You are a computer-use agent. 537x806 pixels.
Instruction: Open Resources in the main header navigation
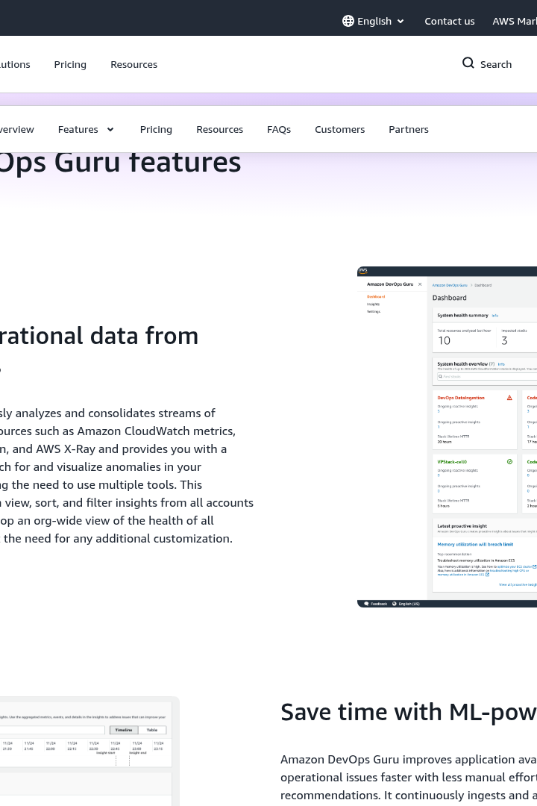click(x=134, y=64)
